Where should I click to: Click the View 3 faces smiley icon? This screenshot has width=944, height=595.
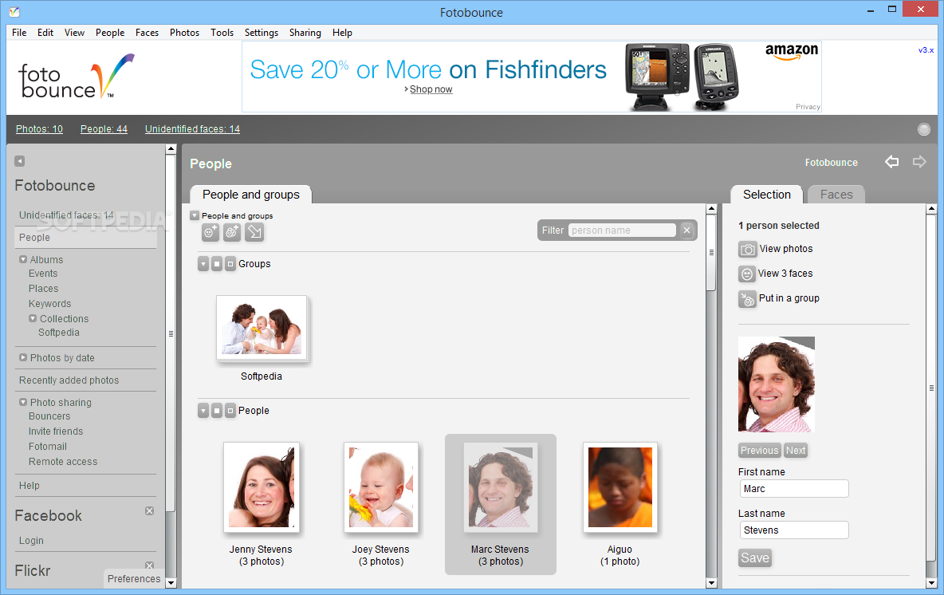point(747,274)
